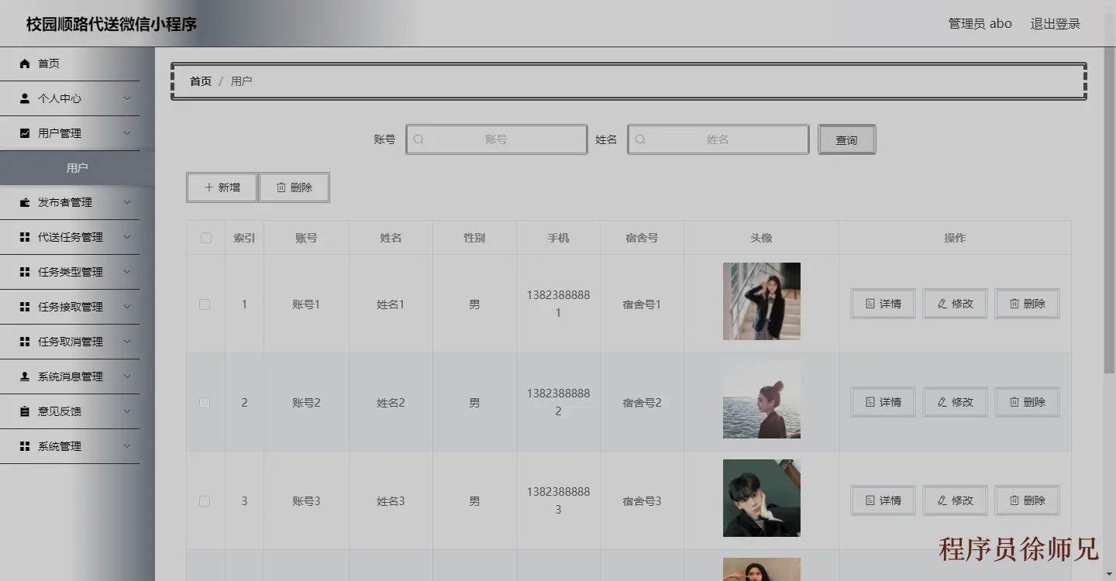The height and width of the screenshot is (581, 1116).
Task: Click the trash icon on 删除 for 账号1
Action: (x=1014, y=304)
